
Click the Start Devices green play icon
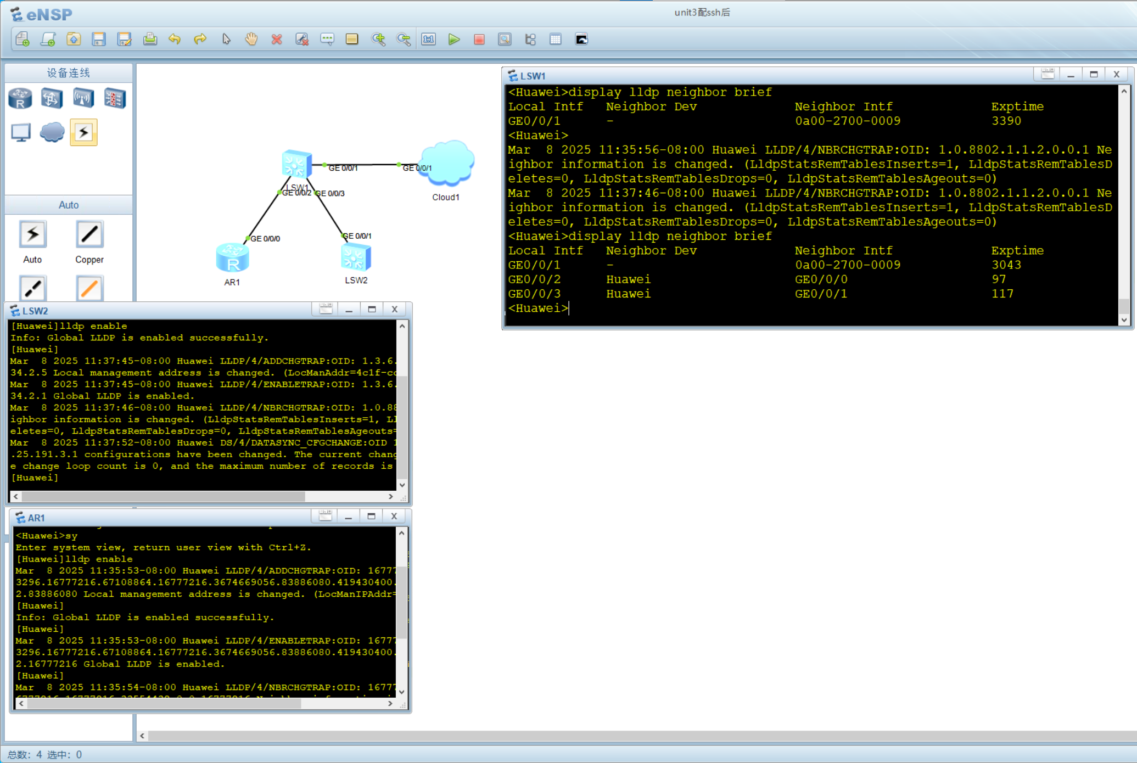[453, 40]
